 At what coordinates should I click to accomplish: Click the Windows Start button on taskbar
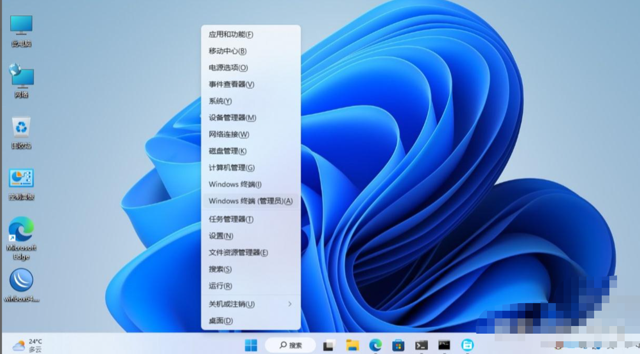coord(251,345)
